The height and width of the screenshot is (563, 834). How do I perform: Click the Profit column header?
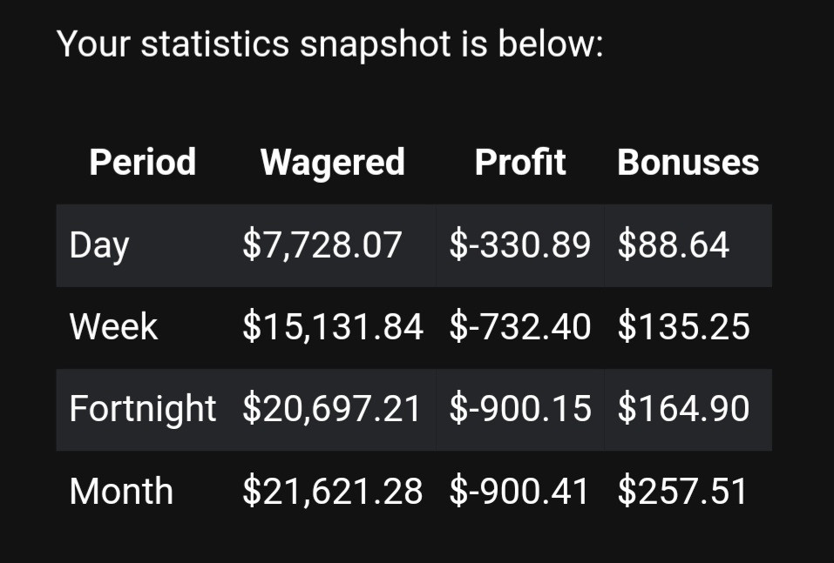[520, 162]
